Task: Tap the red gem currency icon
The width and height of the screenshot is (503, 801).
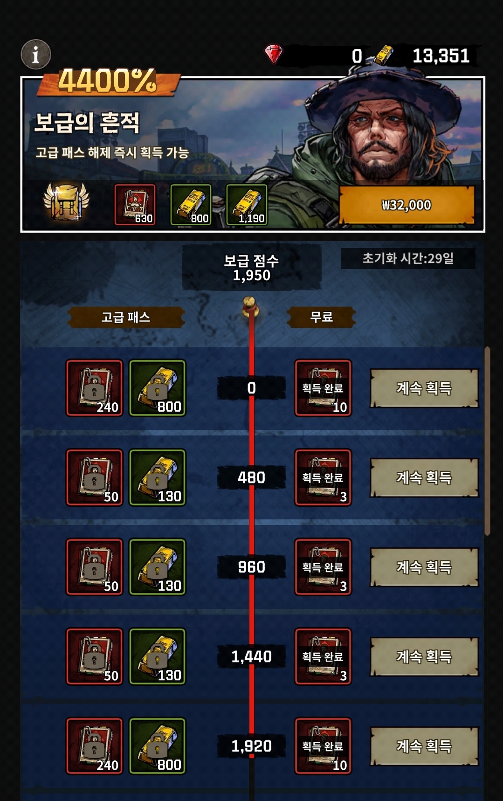Action: (x=274, y=54)
